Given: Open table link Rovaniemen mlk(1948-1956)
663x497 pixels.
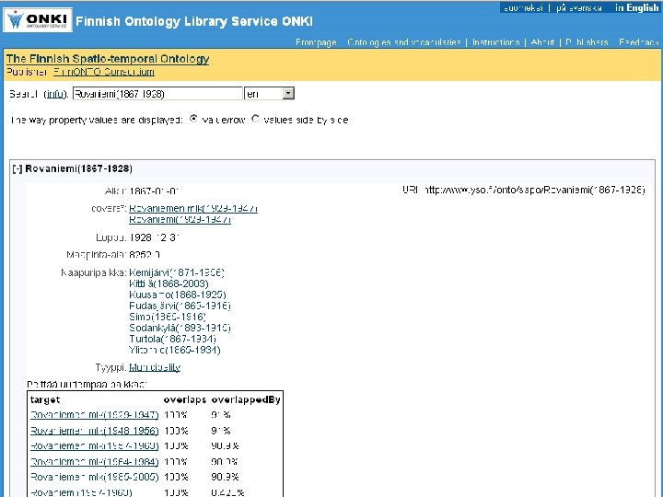Looking at the screenshot, I should tap(94, 431).
